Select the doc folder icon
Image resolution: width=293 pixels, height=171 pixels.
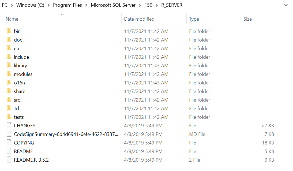(9, 39)
